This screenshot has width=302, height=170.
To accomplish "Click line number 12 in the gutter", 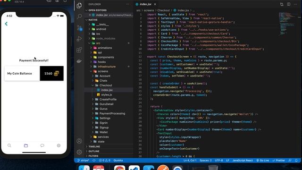I will click(x=140, y=57).
